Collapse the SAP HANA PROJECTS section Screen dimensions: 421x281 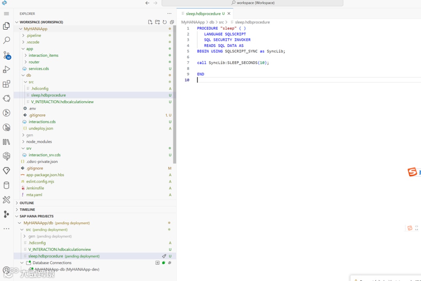[36, 216]
